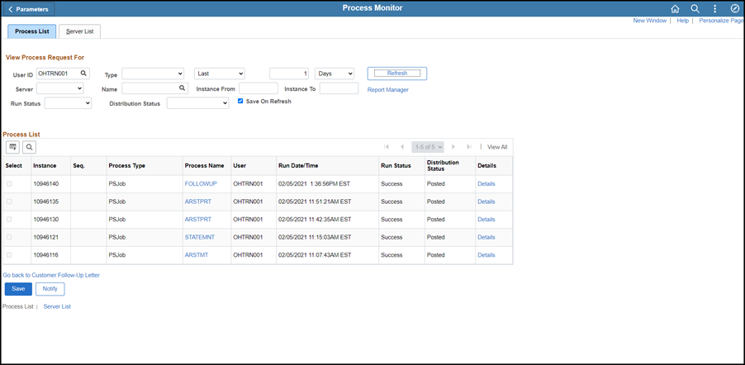Open ARSTMT process name link
The height and width of the screenshot is (365, 745).
point(197,255)
